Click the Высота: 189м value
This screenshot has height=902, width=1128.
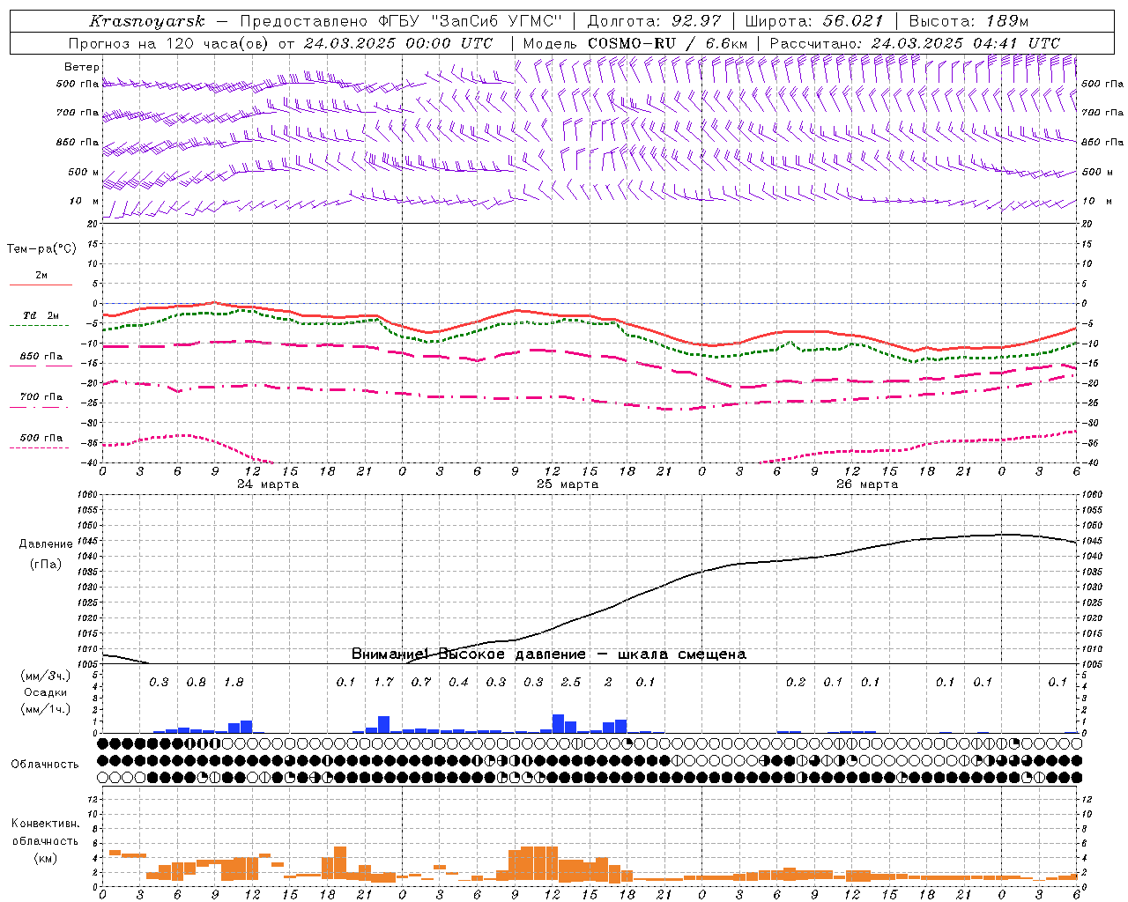[x=968, y=21]
